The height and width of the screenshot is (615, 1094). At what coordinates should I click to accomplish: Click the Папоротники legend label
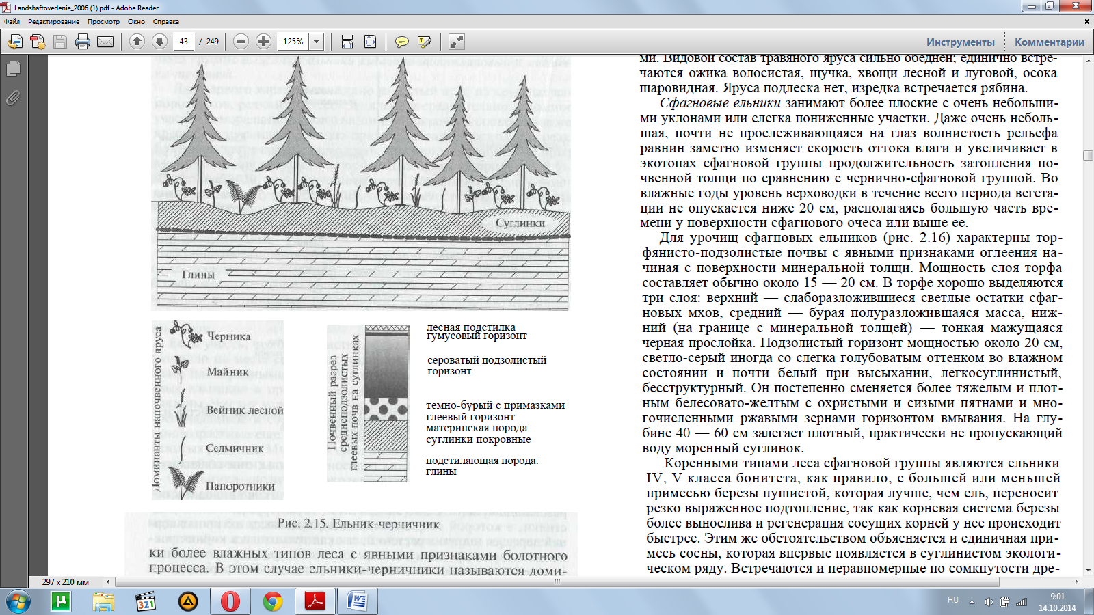pos(240,487)
